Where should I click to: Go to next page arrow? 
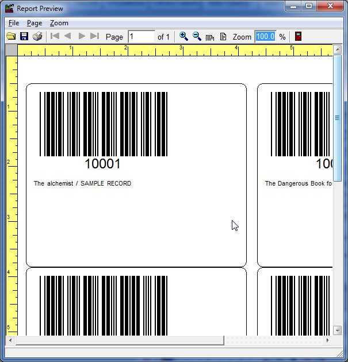tap(82, 36)
